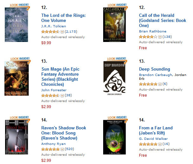The height and width of the screenshot is (164, 193).
Task: Expand rating dropdown for Call of the Herald
Action: pyautogui.click(x=160, y=37)
